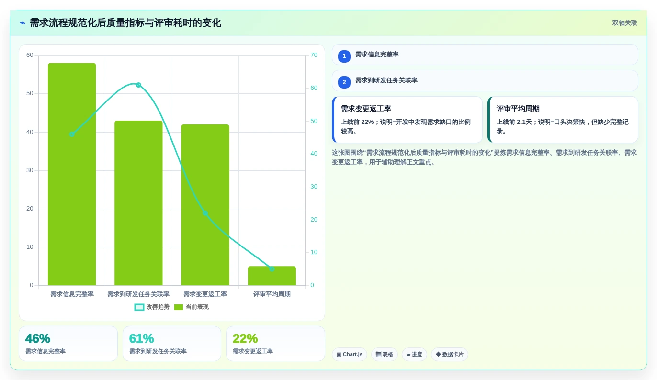Viewport: 657px width, 380px height.
Task: Click the trend line point on 需求变更返工率 bar
Action: 205,213
